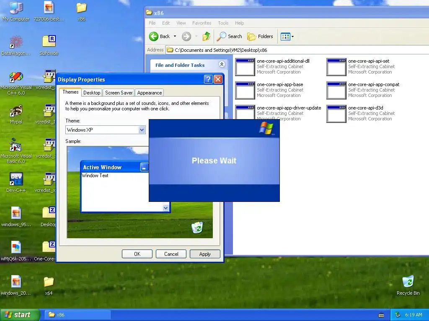Click Apply in Display Properties
The height and width of the screenshot is (321, 429).
point(205,254)
